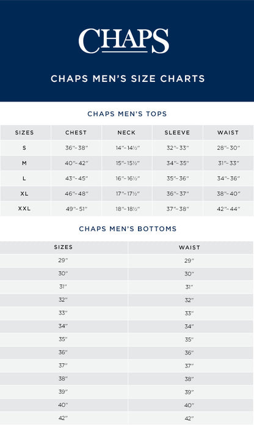Screen dimensions: 254x425
Task: Click the SLEEVE column header
Action: tap(177, 133)
